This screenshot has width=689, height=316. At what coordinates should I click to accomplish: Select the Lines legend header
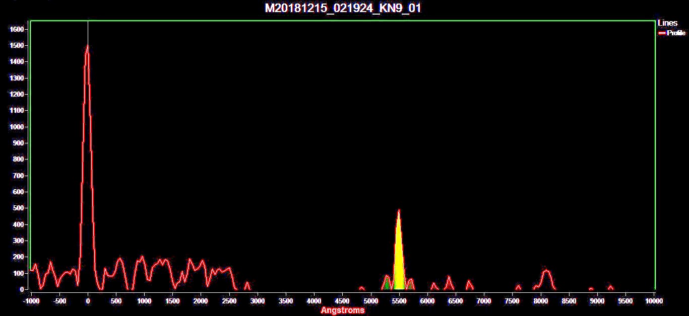click(667, 23)
